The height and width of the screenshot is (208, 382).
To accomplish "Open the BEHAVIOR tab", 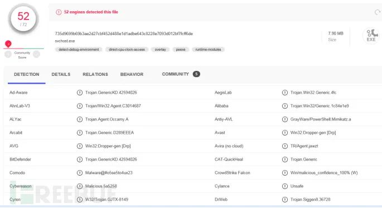I will click(132, 74).
